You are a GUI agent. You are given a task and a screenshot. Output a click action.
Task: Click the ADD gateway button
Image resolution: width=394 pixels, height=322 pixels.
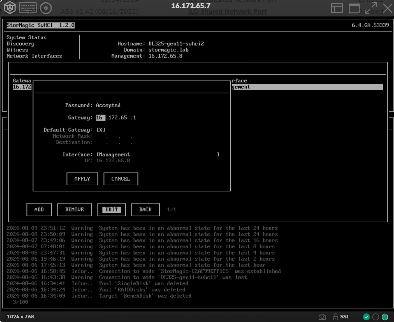pos(39,210)
